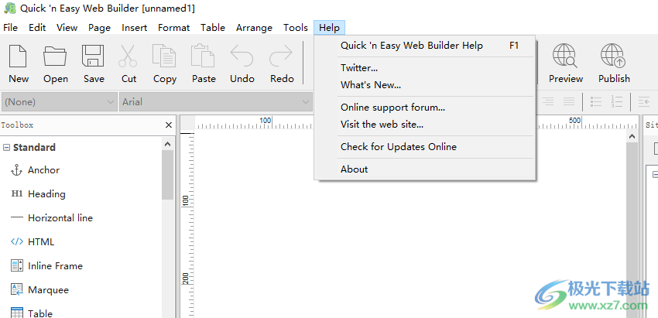Open the Arial font dropdown
The image size is (658, 318).
216,102
